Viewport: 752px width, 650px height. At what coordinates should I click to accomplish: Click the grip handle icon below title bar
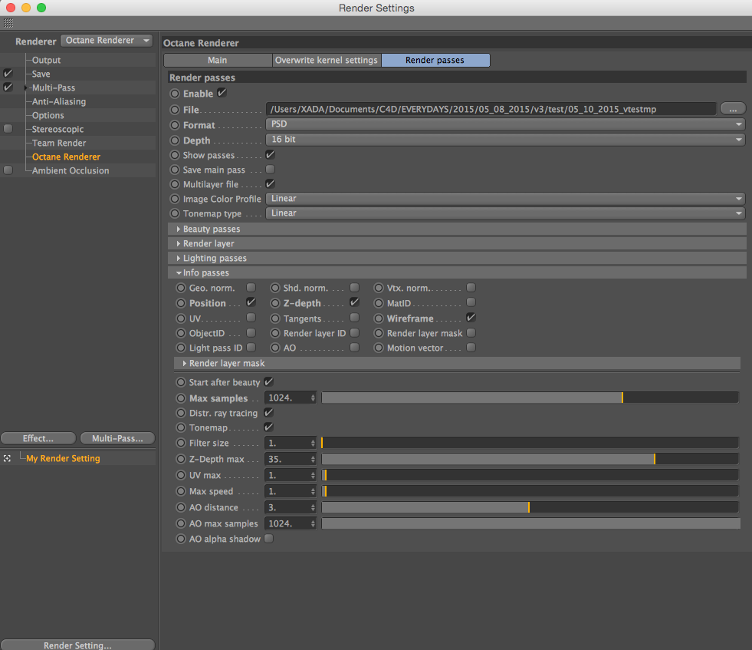pyautogui.click(x=8, y=23)
